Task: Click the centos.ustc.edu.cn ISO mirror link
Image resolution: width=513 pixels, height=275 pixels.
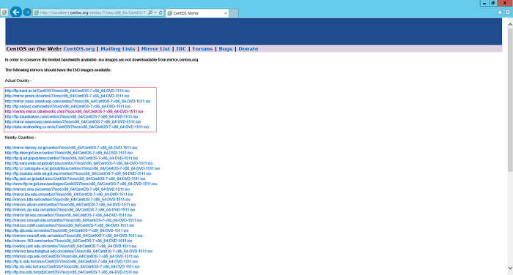Action: [x=70, y=246]
